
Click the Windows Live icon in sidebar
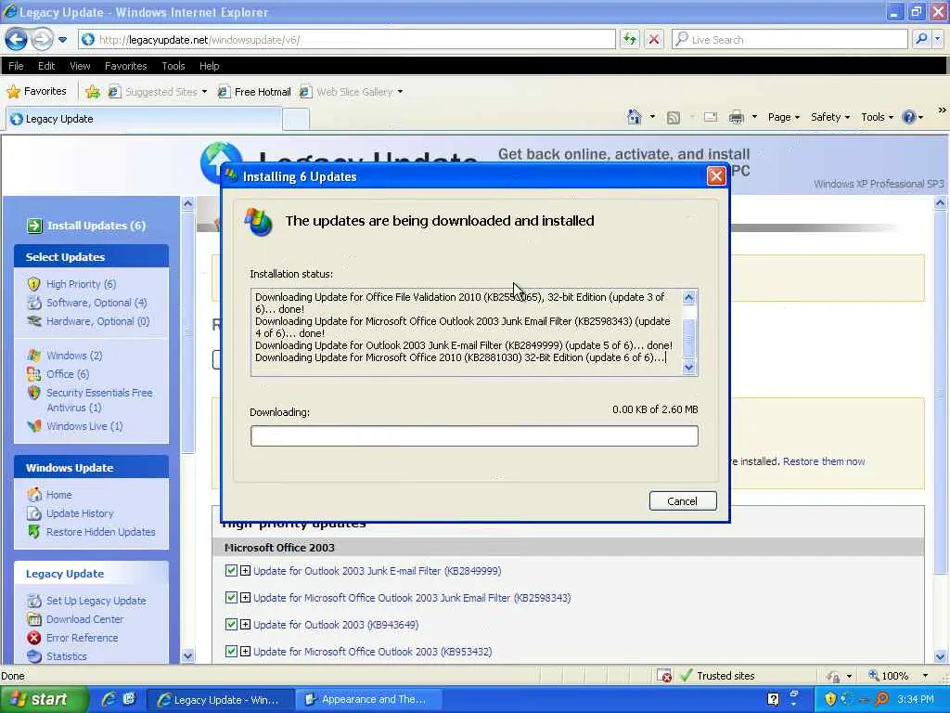click(34, 426)
